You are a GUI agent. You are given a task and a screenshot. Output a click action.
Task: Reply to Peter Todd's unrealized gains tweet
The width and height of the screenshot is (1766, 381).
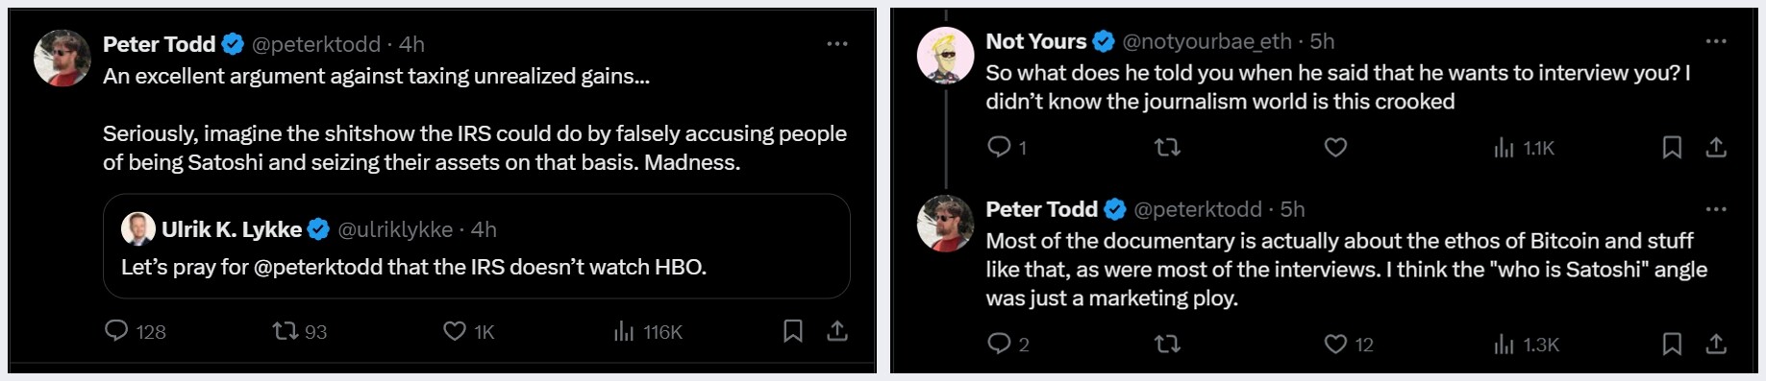[135, 331]
